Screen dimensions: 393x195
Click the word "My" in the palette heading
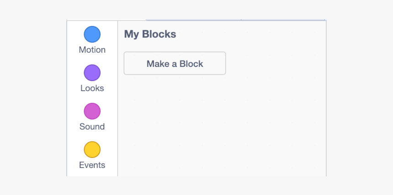(x=131, y=34)
